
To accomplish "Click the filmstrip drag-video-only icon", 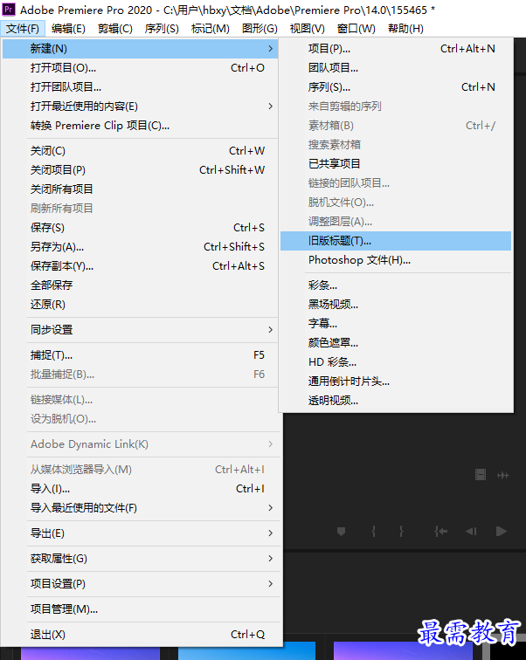I will 481,475.
